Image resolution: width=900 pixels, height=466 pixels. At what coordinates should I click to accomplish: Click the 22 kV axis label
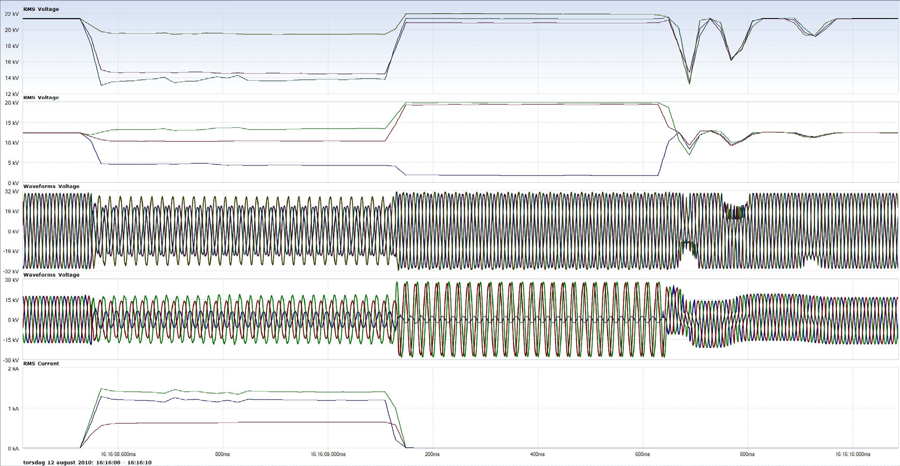pyautogui.click(x=12, y=14)
